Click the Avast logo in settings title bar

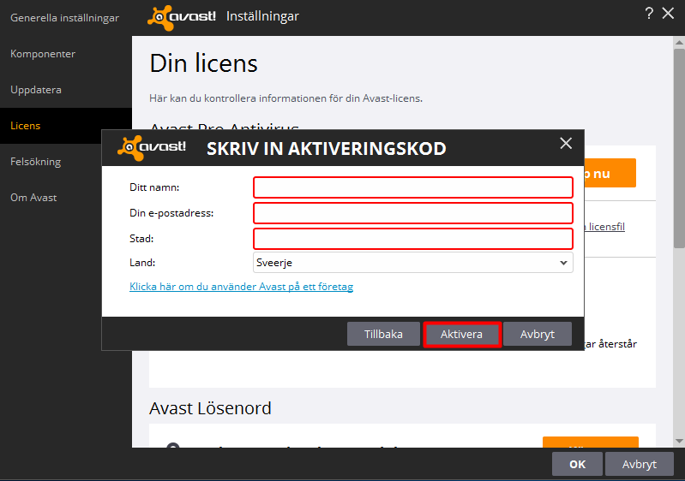coord(181,17)
